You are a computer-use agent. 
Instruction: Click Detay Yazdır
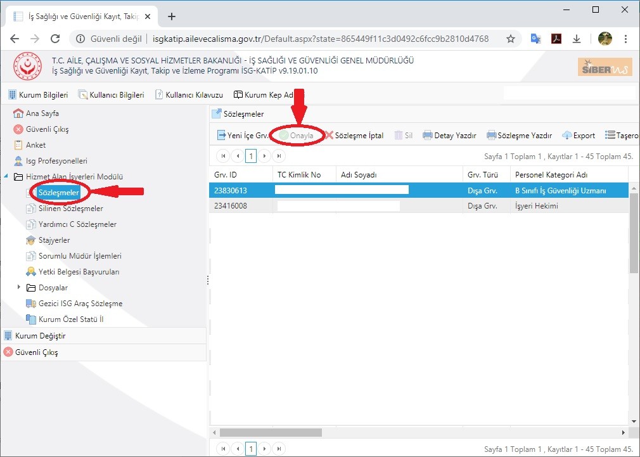pos(449,135)
